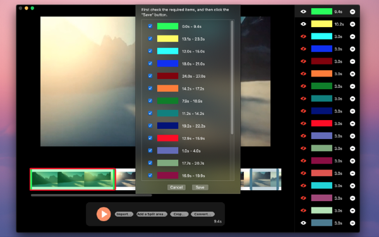Show the orange split area via eye icon
379x237 pixels.
303,74
